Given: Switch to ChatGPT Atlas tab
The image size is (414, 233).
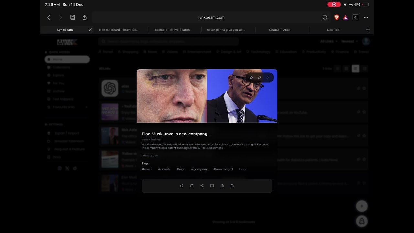Looking at the screenshot, I should pyautogui.click(x=279, y=30).
